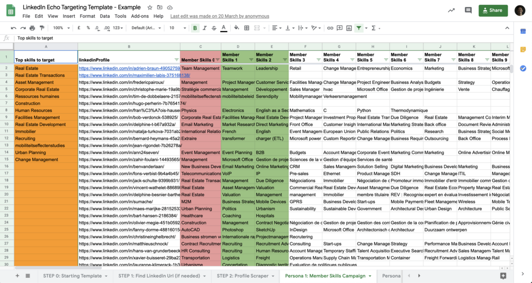Star the document title
The height and width of the screenshot is (283, 532).
pos(150,7)
